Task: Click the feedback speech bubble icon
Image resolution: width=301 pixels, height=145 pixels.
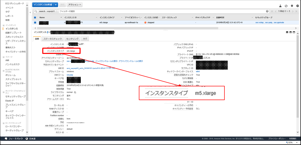Action: [6, 139]
